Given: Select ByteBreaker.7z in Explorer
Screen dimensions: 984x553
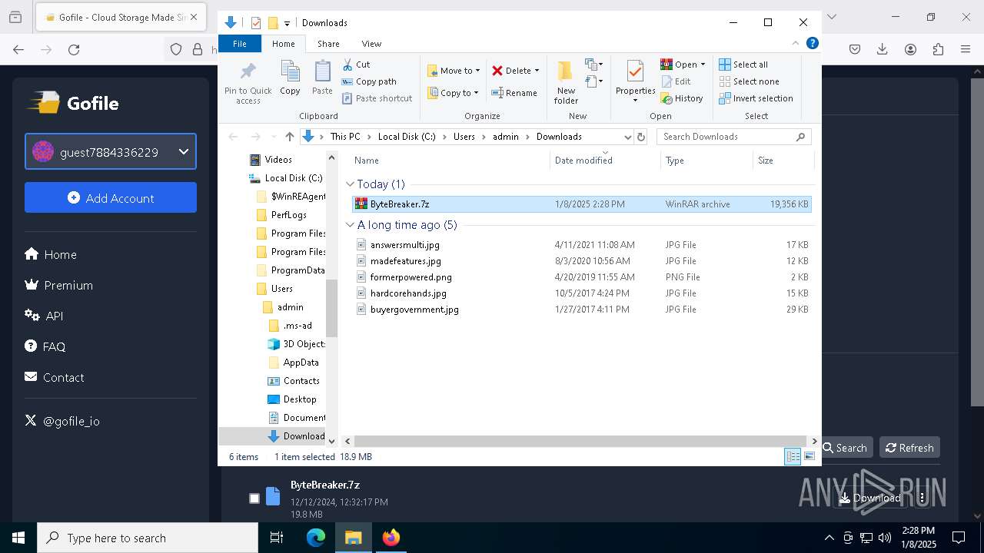Looking at the screenshot, I should pyautogui.click(x=581, y=204).
